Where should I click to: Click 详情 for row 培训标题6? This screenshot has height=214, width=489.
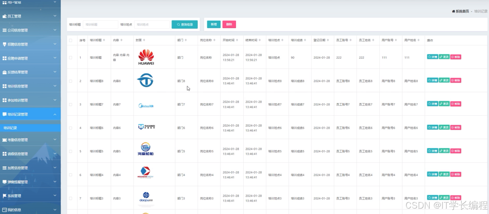[x=432, y=127]
